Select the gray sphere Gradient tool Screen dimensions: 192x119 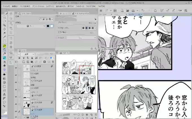(x=4, y=82)
